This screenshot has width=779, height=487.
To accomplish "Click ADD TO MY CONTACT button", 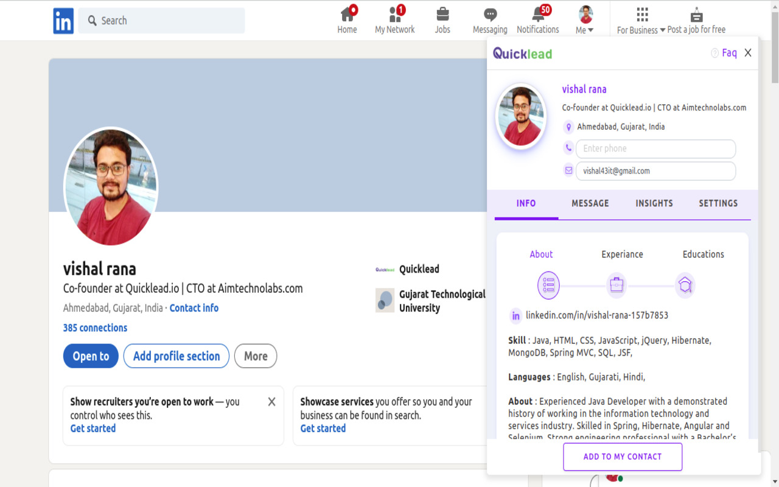I will click(x=623, y=457).
